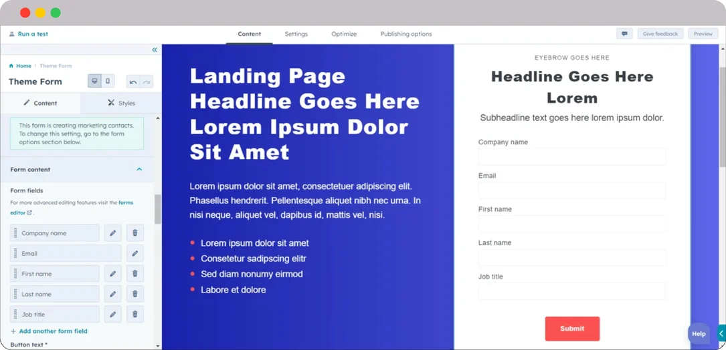Click the EYEBROW GOES HERE text
This screenshot has height=350, width=726.
point(572,58)
